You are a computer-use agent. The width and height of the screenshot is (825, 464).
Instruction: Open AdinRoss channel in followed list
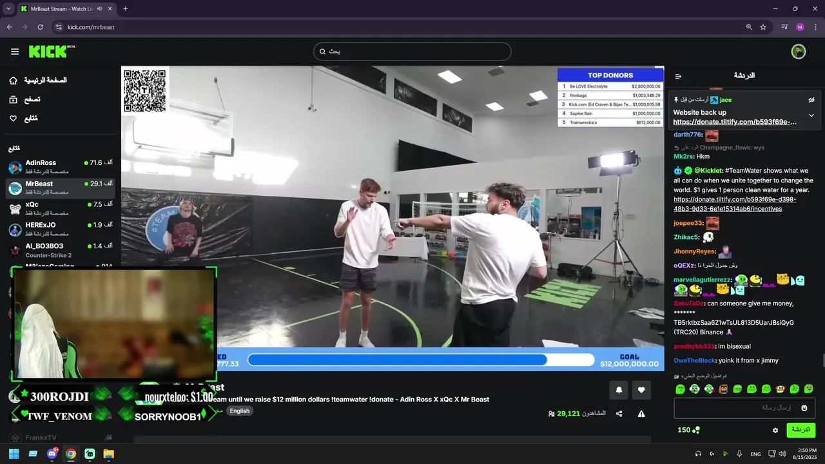[x=61, y=167]
